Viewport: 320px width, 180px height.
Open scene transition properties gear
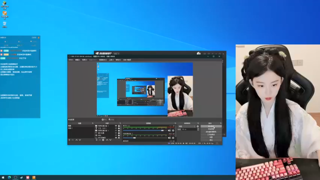tap(198, 126)
